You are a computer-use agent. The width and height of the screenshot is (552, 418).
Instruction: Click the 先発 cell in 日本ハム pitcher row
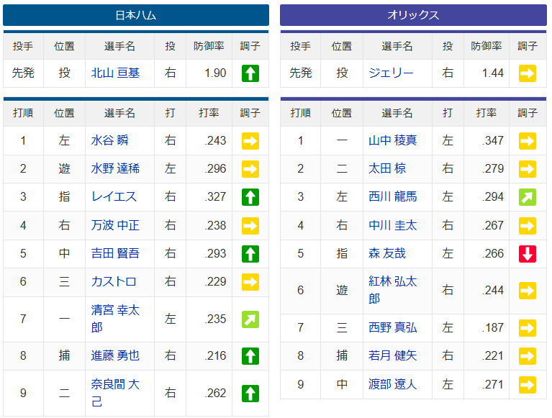click(23, 73)
